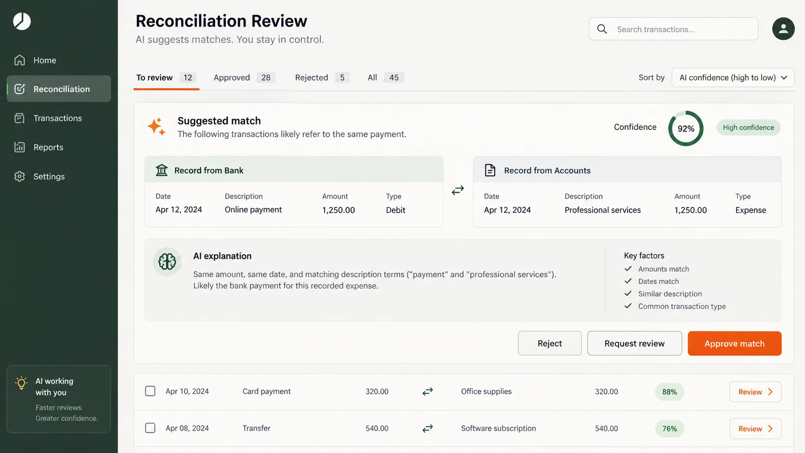Click the Home house icon
Viewport: 805px width, 453px height.
[20, 60]
